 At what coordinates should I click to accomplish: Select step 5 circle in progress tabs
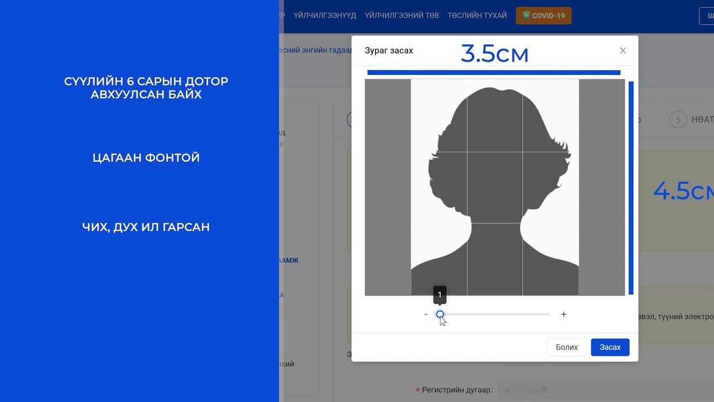tap(678, 119)
